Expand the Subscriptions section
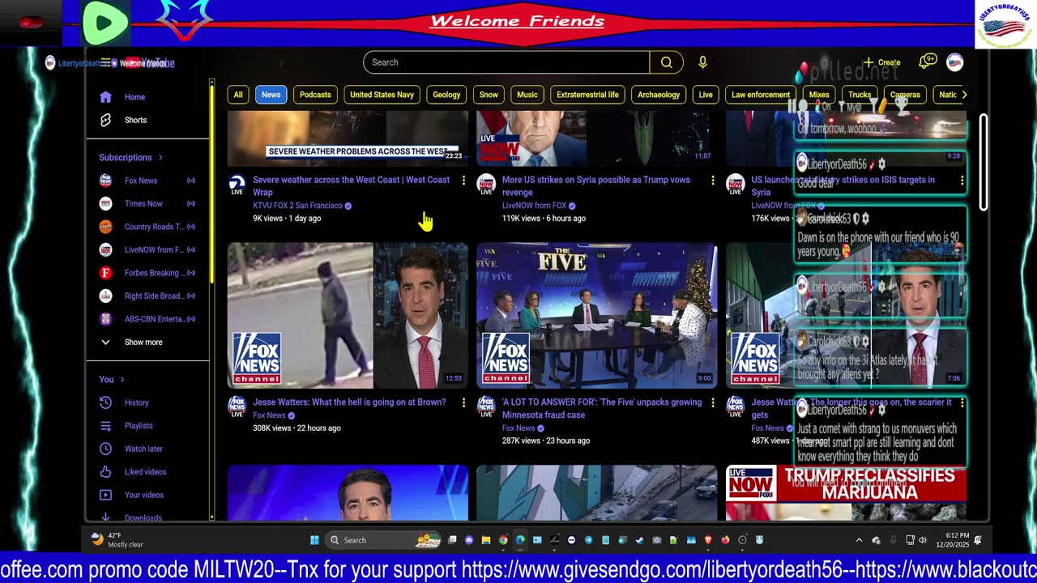The image size is (1037, 583). [x=131, y=157]
